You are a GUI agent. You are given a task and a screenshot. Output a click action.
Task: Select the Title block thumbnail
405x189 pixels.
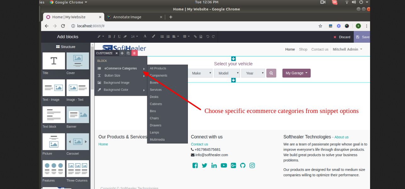coord(54,61)
